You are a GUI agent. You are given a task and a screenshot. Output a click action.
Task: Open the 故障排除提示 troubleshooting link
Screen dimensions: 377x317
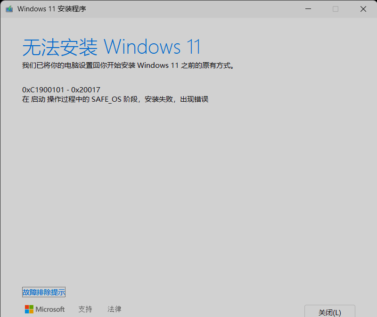44,292
